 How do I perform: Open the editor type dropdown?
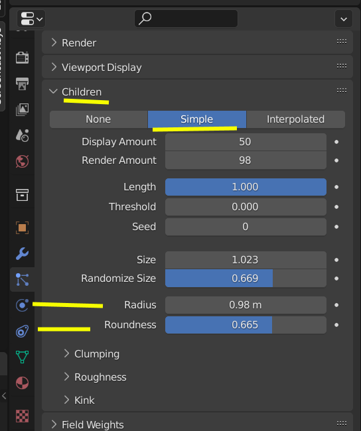tap(31, 19)
